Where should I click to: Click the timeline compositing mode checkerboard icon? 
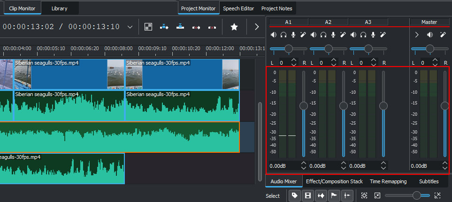coord(148,27)
